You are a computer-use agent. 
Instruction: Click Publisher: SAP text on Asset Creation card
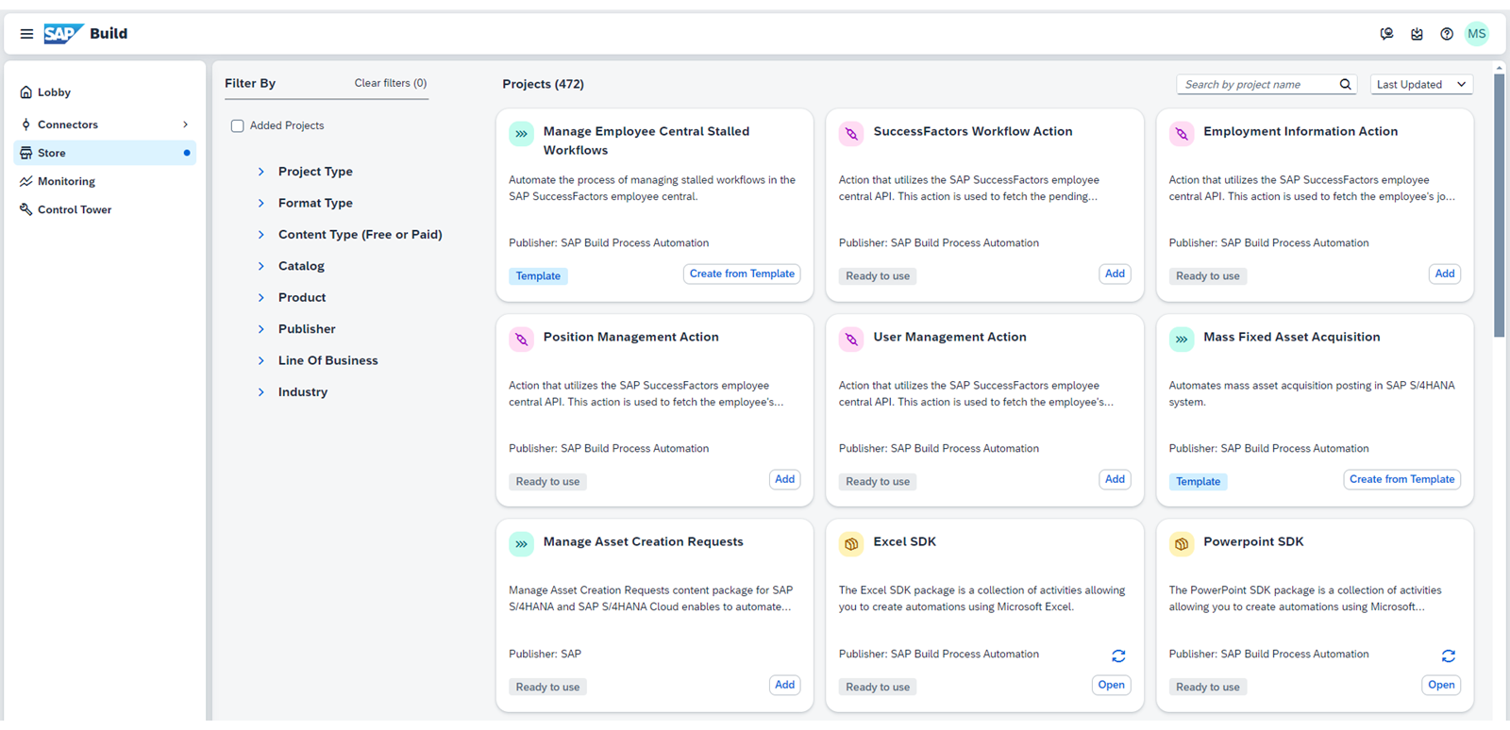(x=545, y=654)
